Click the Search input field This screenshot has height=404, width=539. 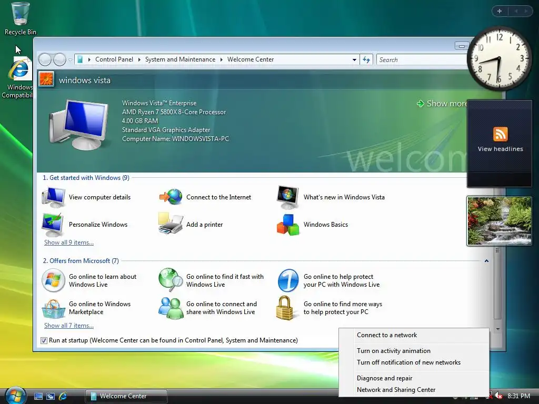[x=422, y=60]
